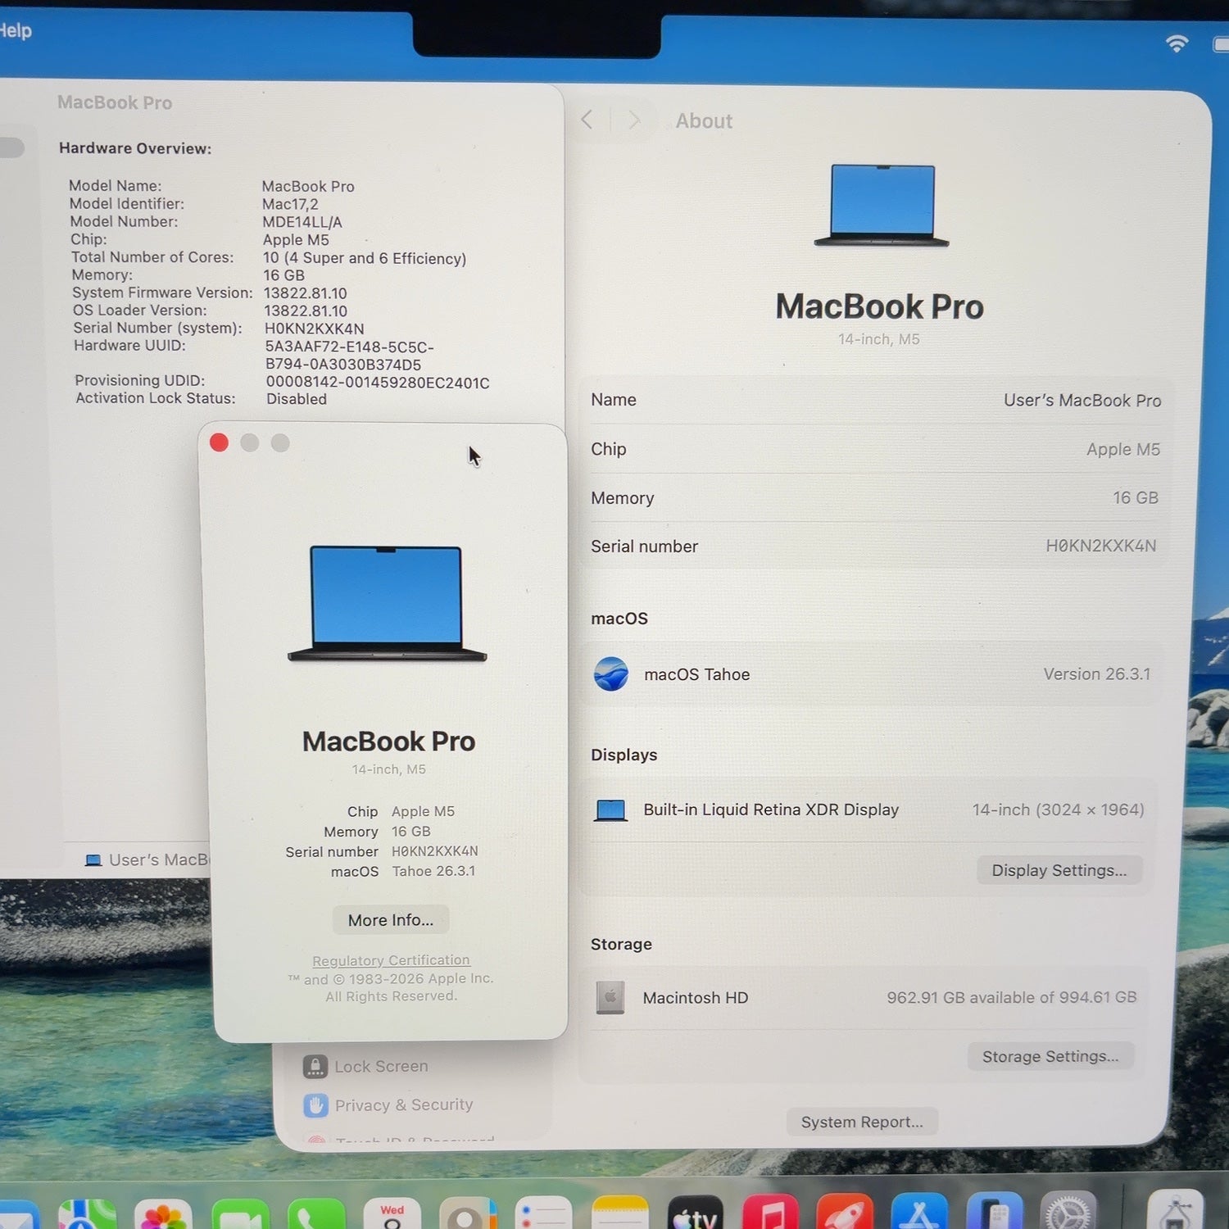Click MacBook image in About This Mac window
This screenshot has width=1229, height=1229.
(387, 604)
